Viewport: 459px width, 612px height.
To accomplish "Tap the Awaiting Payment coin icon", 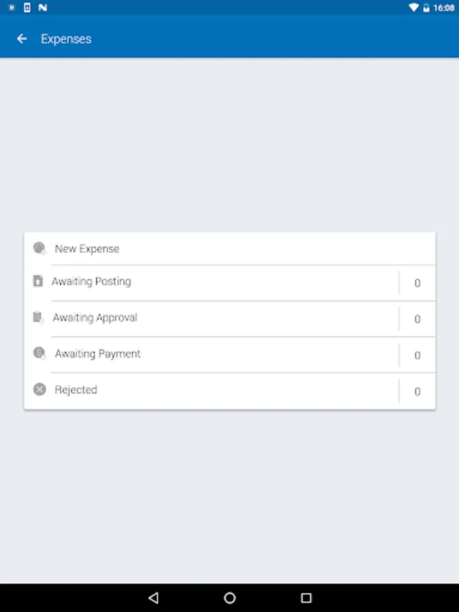I will [39, 354].
